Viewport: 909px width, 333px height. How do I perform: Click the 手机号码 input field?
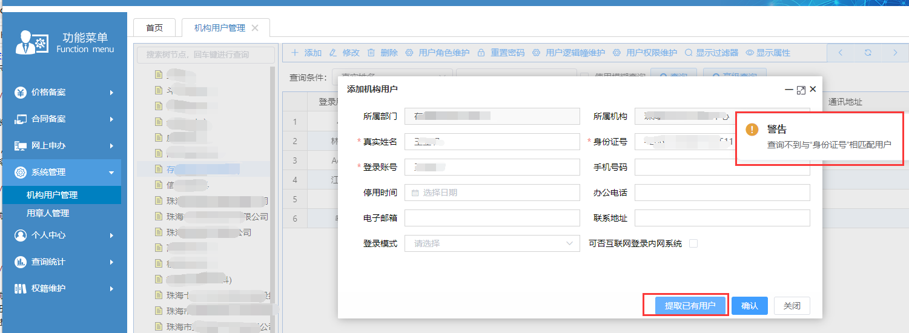[x=722, y=167]
